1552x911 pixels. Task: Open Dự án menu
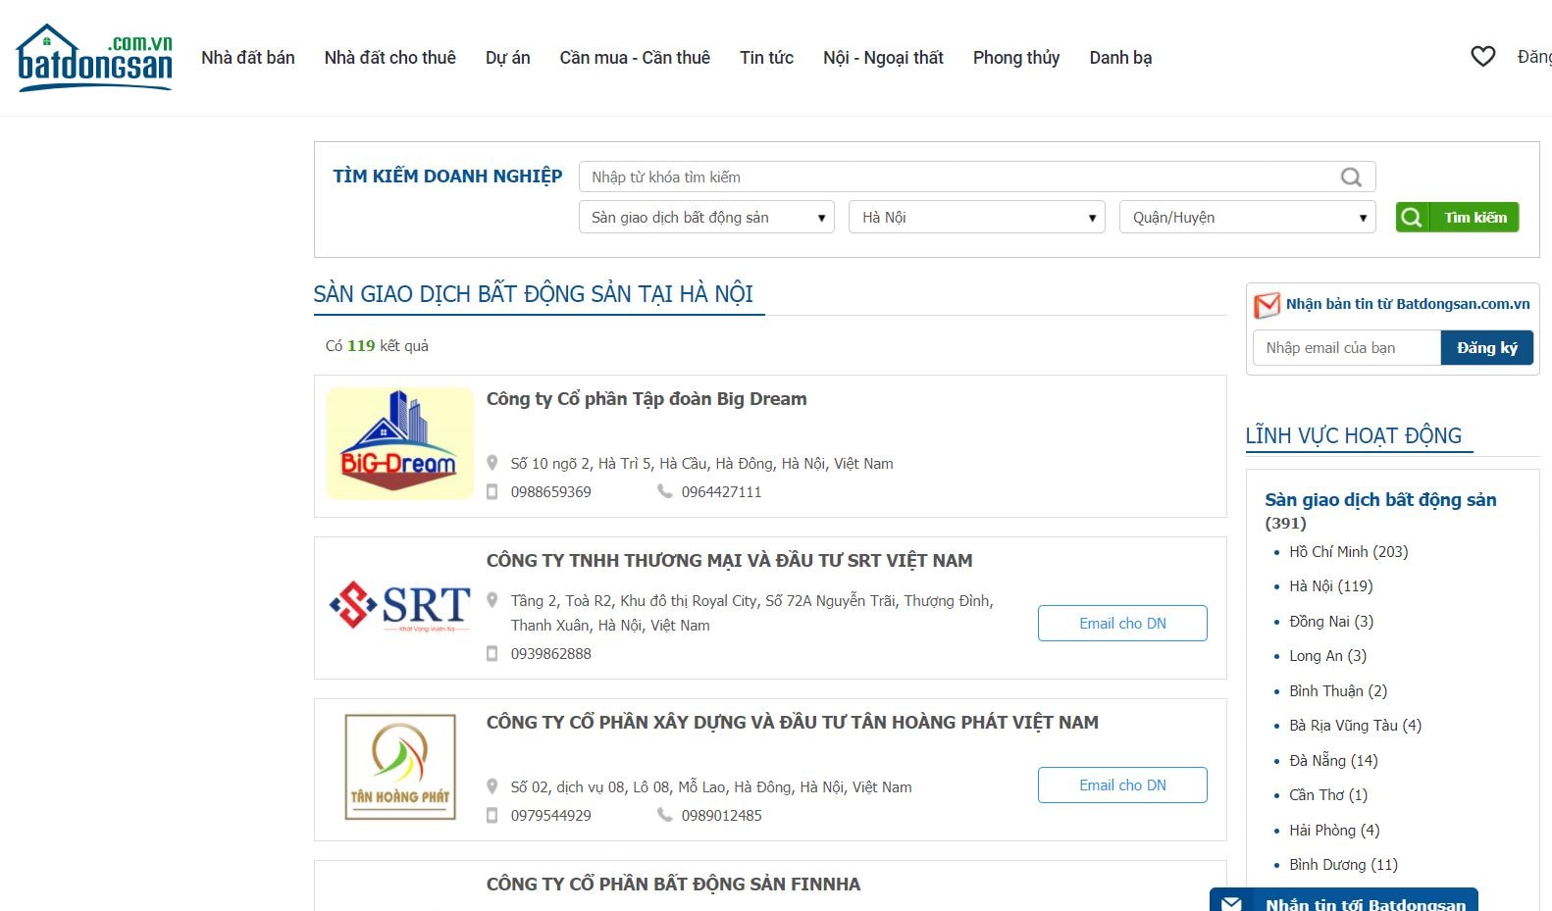(x=508, y=58)
